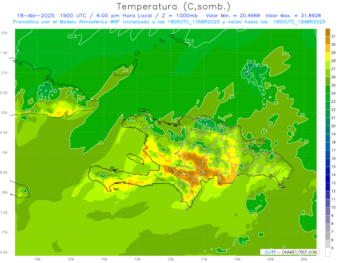Click the dark brown swatch above legend 31
Screen dimensions: 341x263
[328, 33]
